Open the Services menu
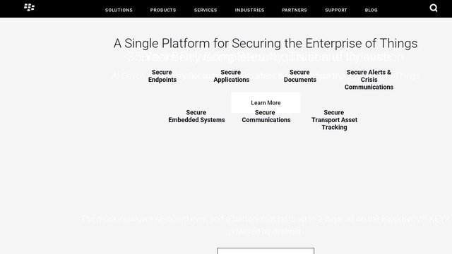 [206, 10]
